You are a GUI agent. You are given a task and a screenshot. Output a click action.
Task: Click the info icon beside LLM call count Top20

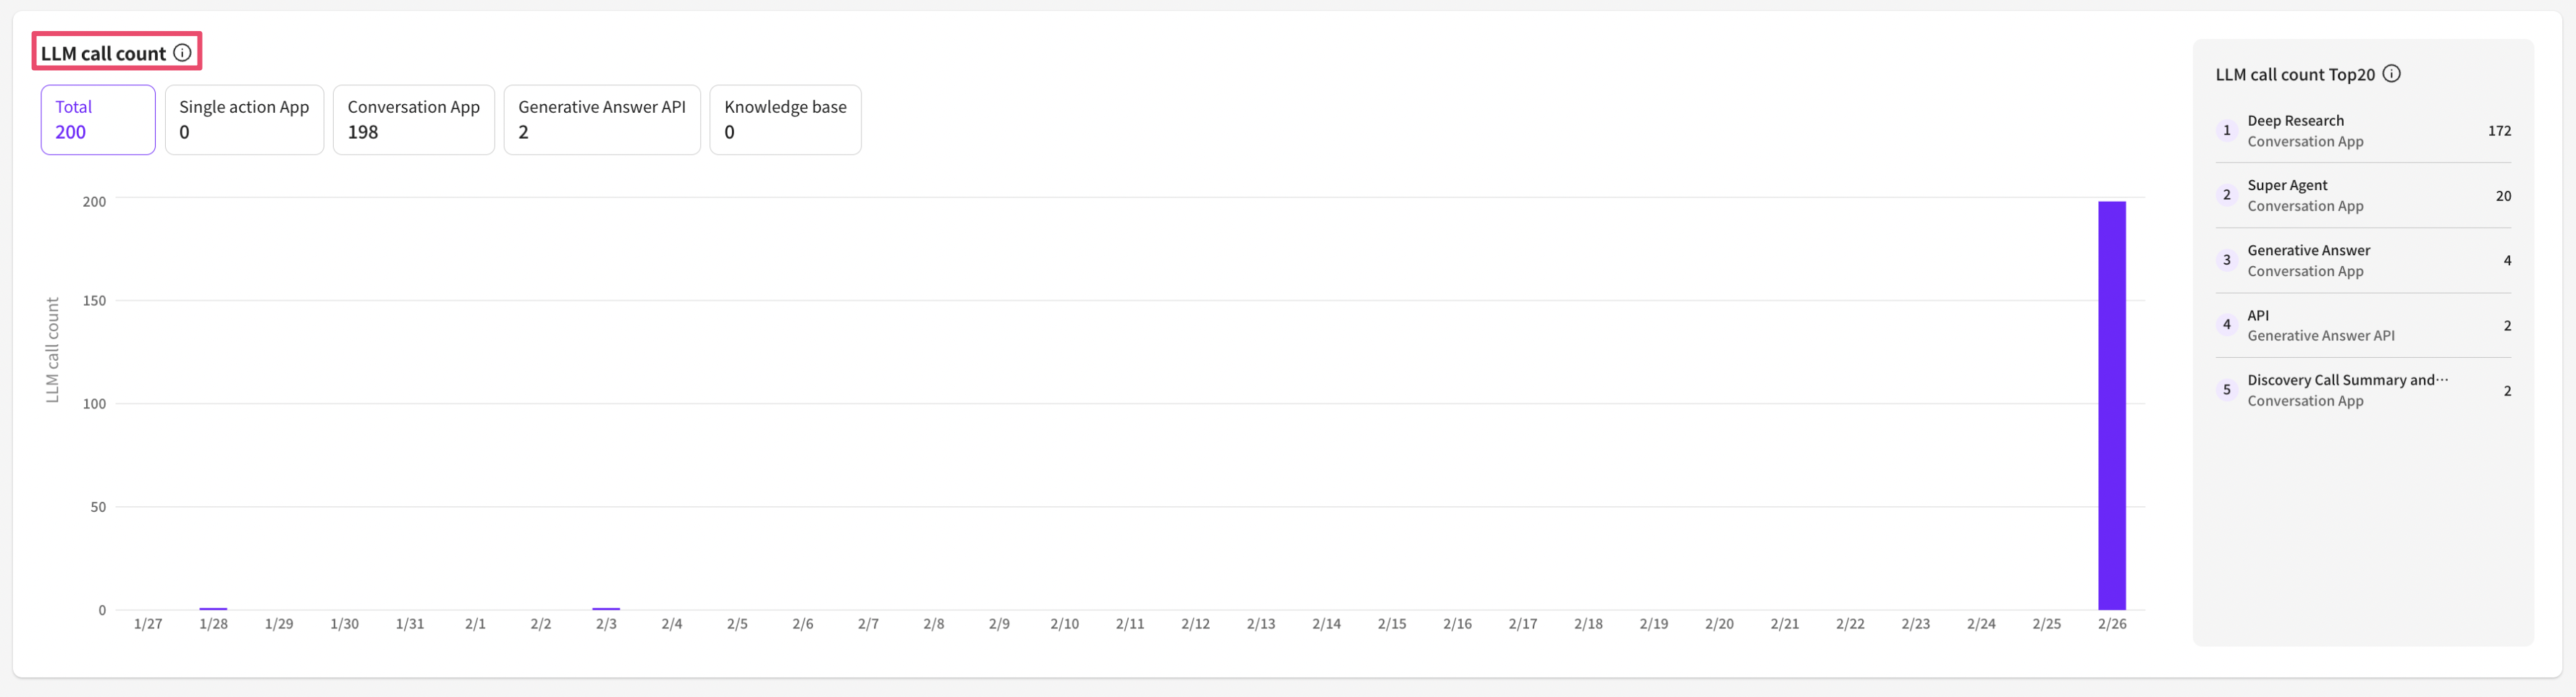(x=2391, y=74)
